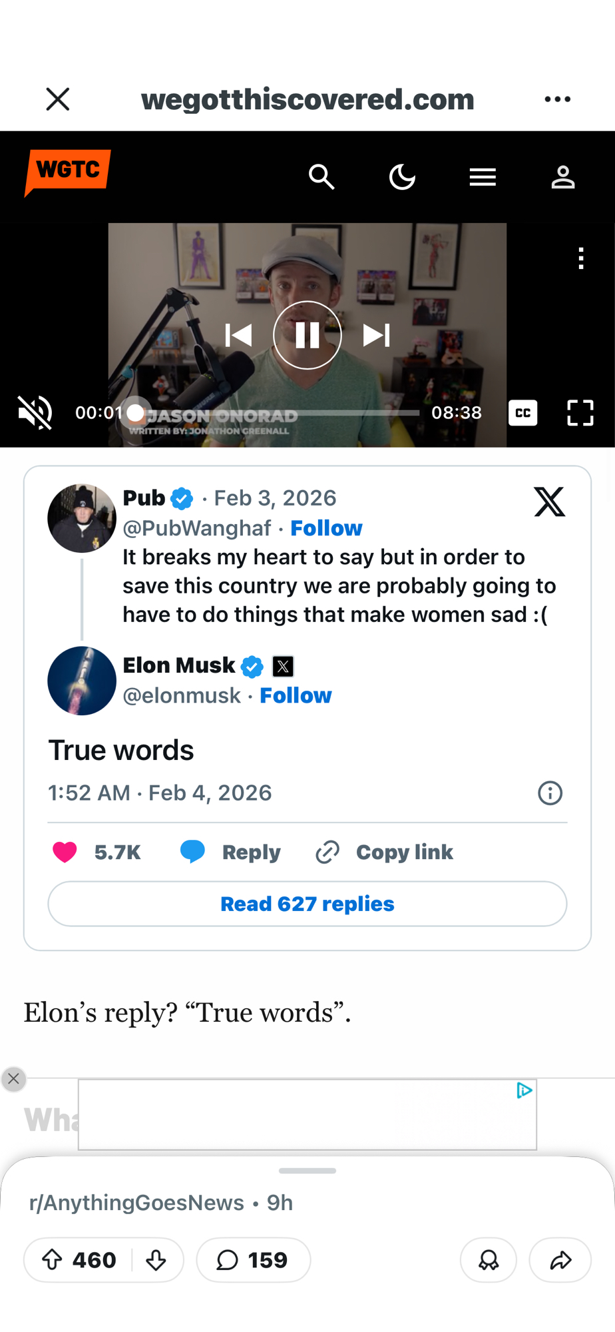Go to the previous video

pyautogui.click(x=238, y=335)
